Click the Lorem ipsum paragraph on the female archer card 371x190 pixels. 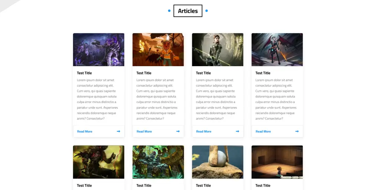pos(217,99)
